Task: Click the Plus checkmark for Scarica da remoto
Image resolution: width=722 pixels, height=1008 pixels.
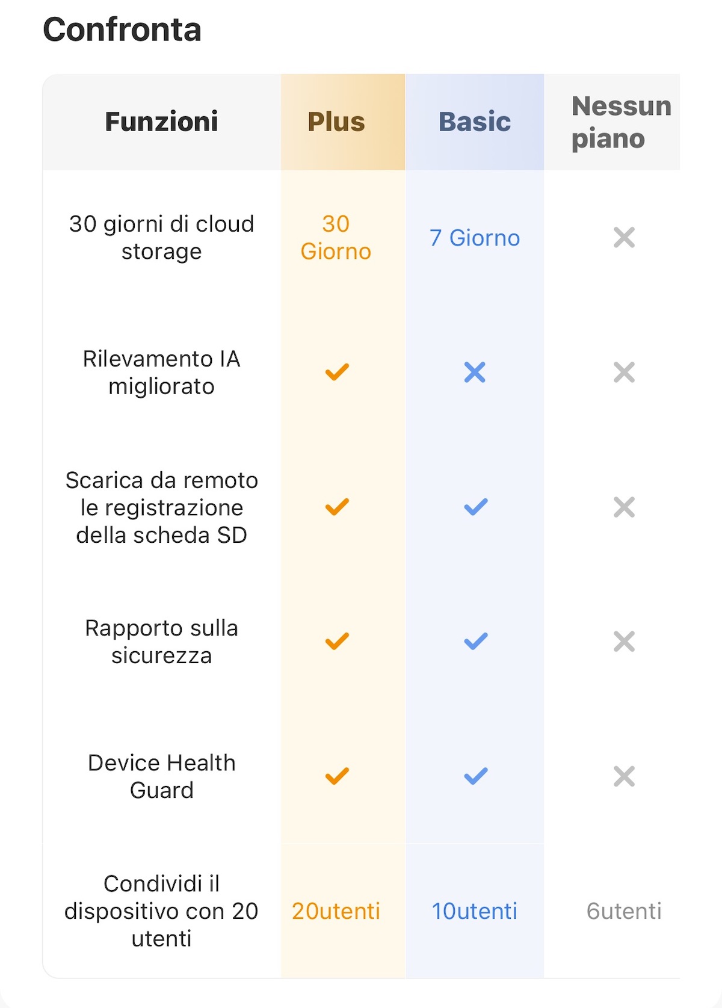Action: [337, 507]
